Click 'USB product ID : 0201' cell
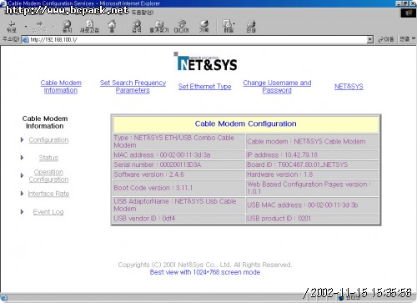 coord(313,219)
